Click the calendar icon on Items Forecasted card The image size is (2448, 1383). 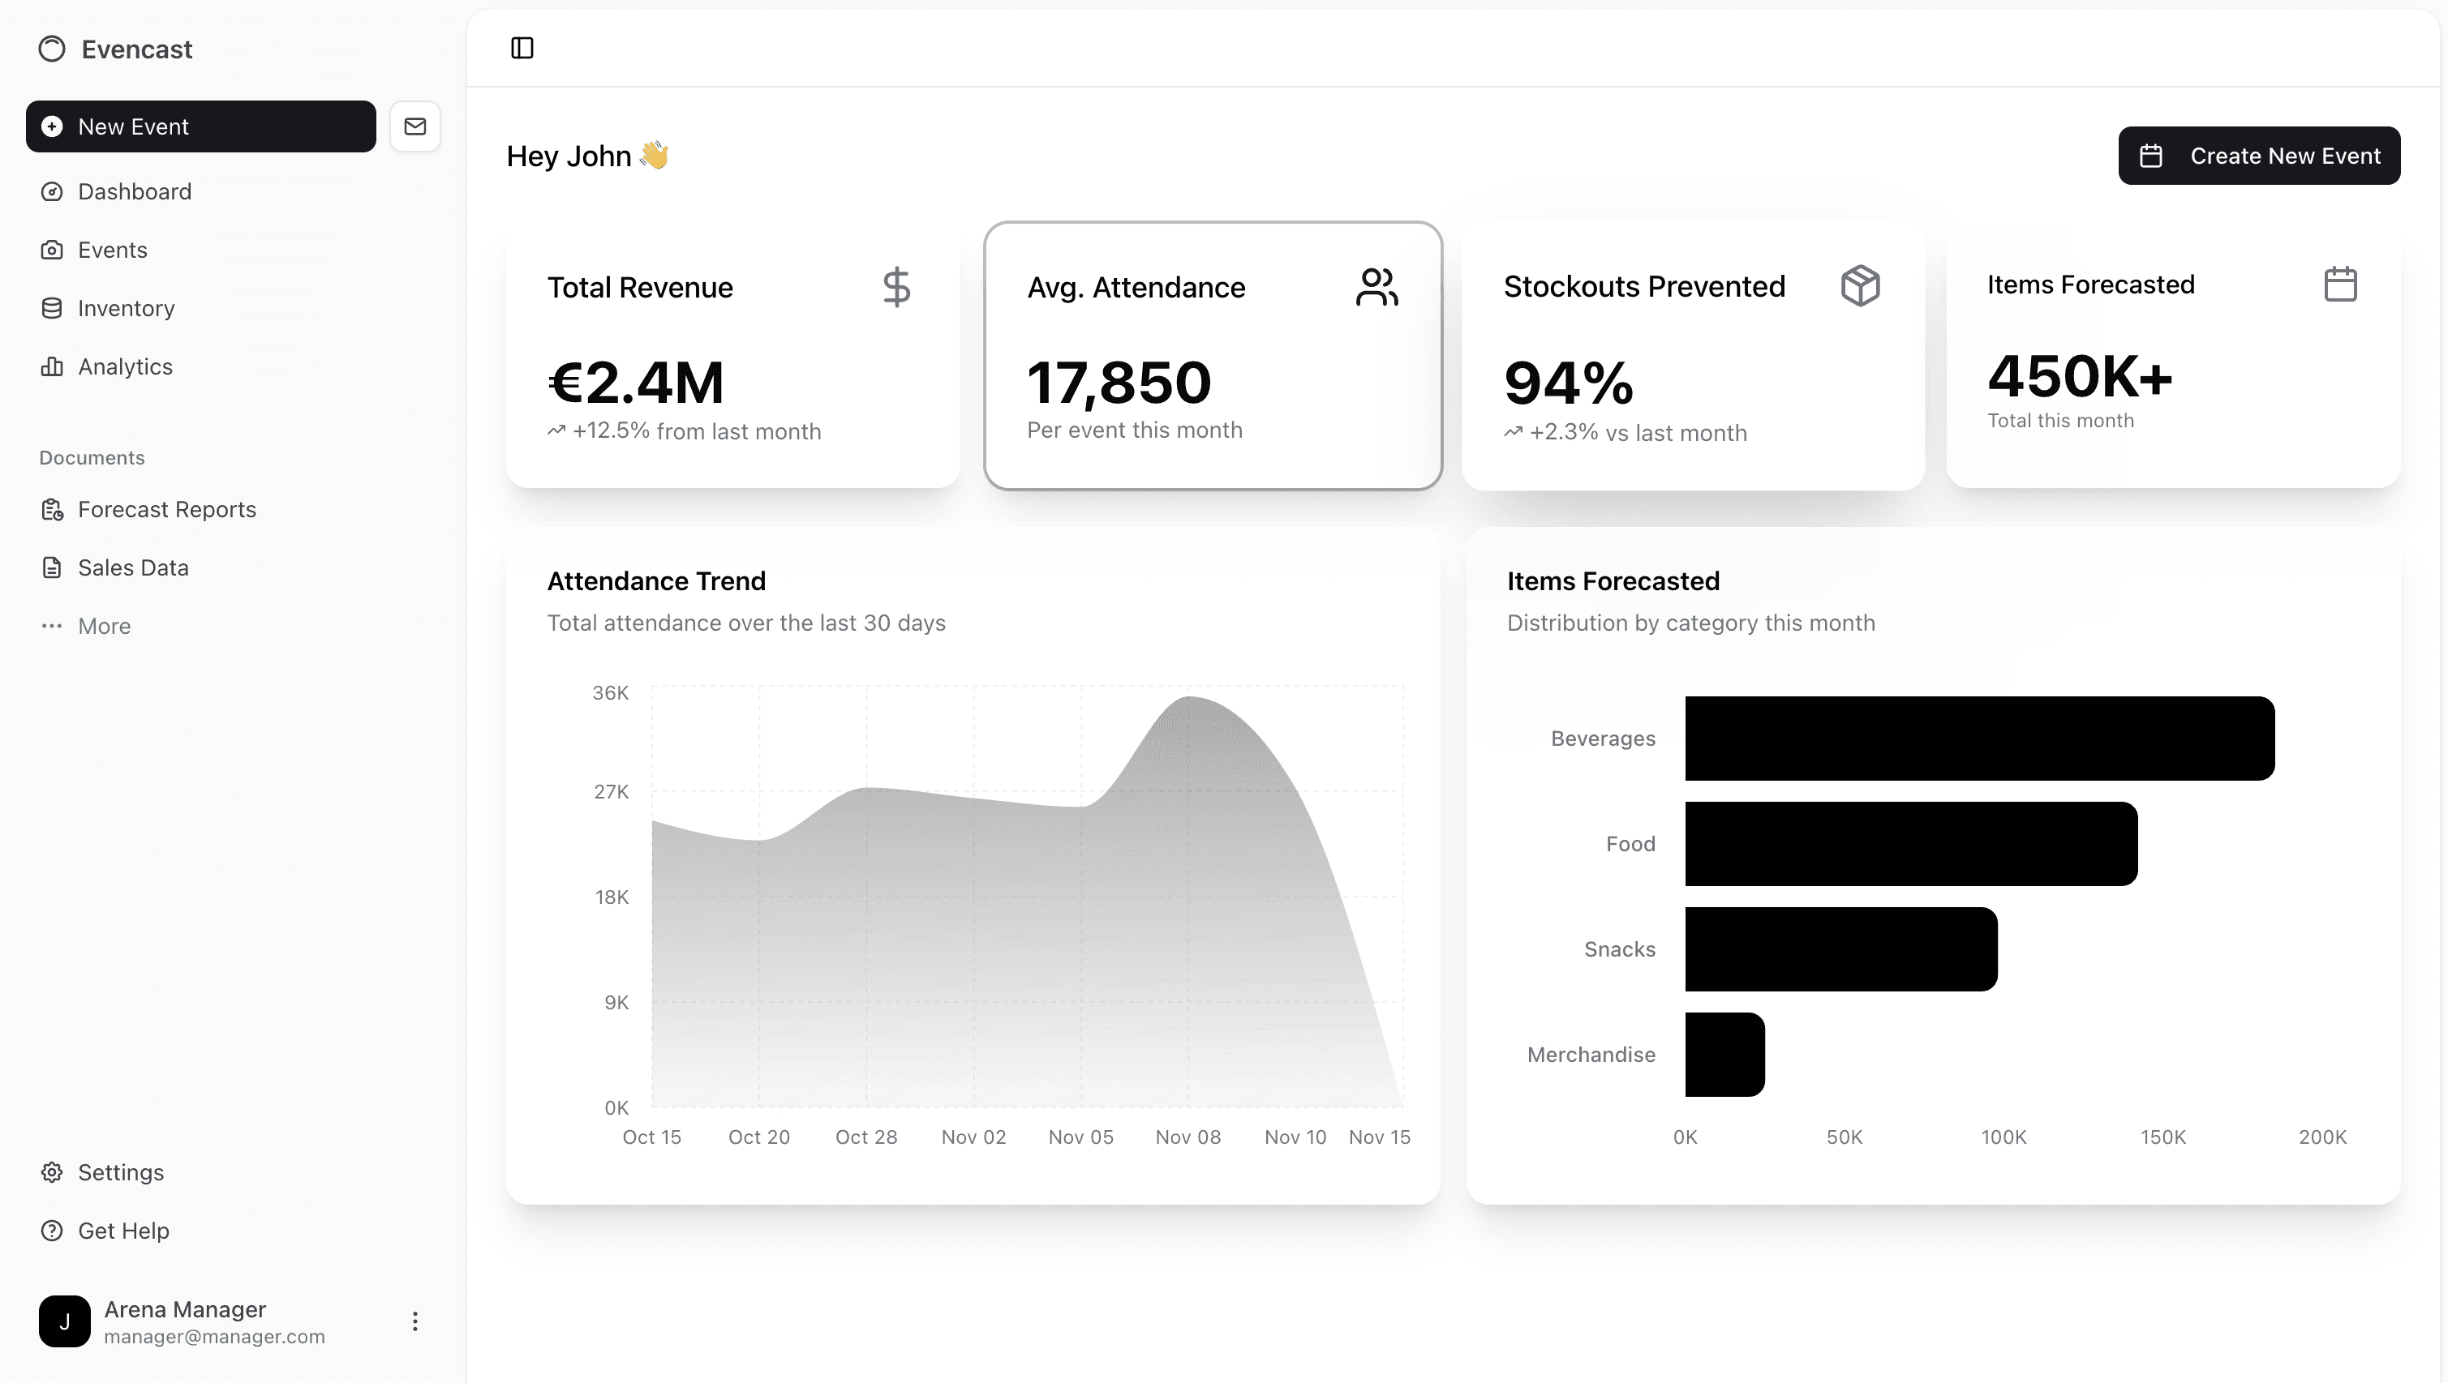[2338, 283]
